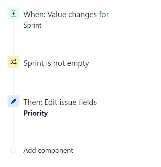Click the blue pencil action icon
161x167 pixels.
(13, 101)
